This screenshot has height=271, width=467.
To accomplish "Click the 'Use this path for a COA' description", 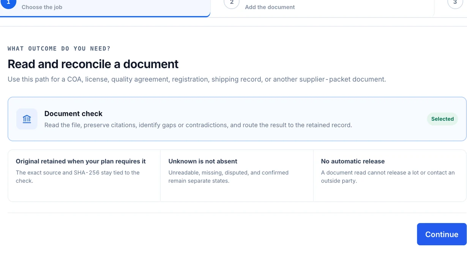I will (x=197, y=79).
